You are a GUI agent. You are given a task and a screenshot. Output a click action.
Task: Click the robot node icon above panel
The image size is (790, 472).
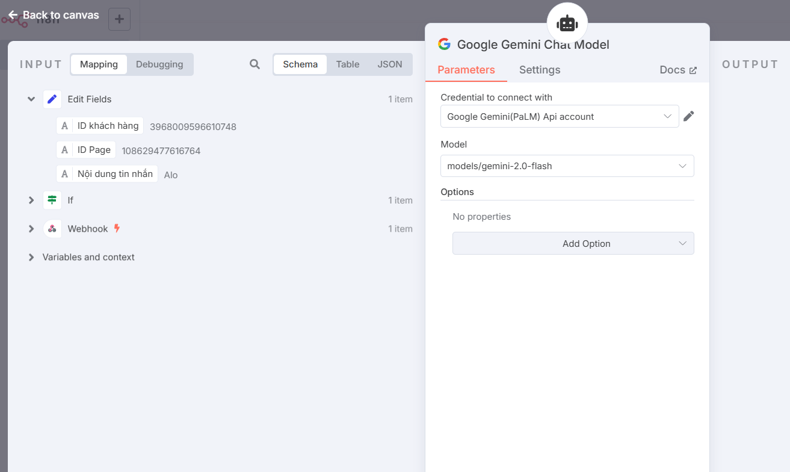[x=567, y=23]
